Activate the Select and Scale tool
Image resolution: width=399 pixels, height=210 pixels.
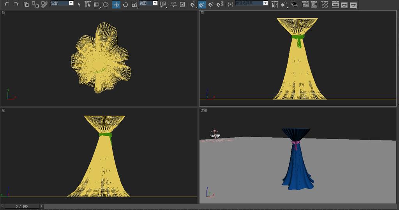click(134, 5)
